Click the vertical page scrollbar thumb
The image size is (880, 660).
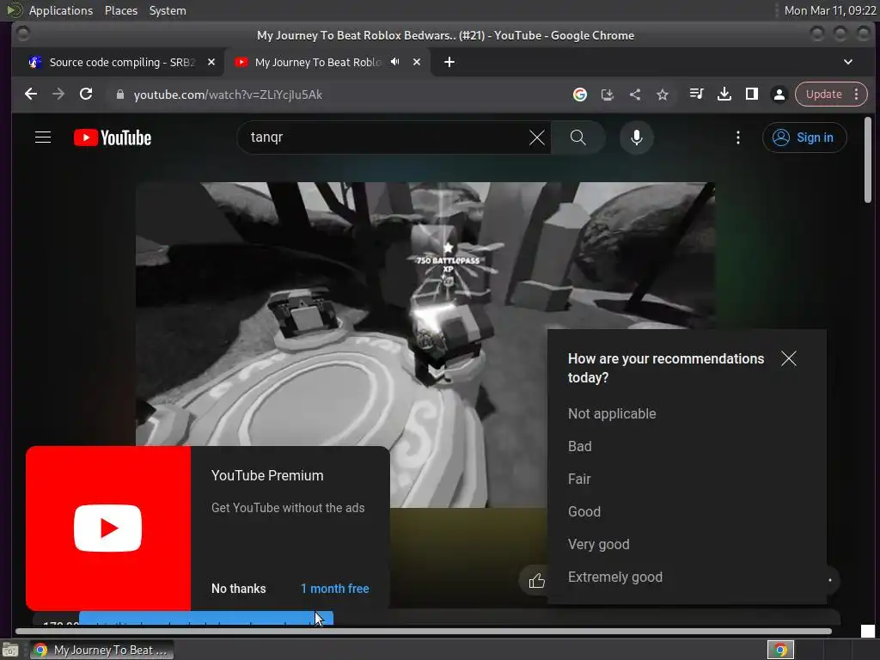[x=868, y=160]
